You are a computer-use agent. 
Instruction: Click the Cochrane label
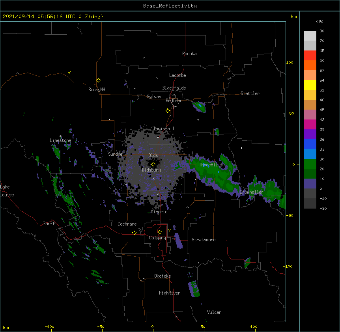[127, 224]
